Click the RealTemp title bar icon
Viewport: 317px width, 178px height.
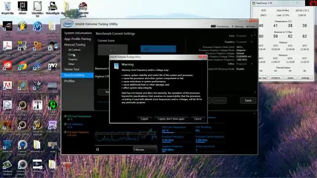click(254, 3)
